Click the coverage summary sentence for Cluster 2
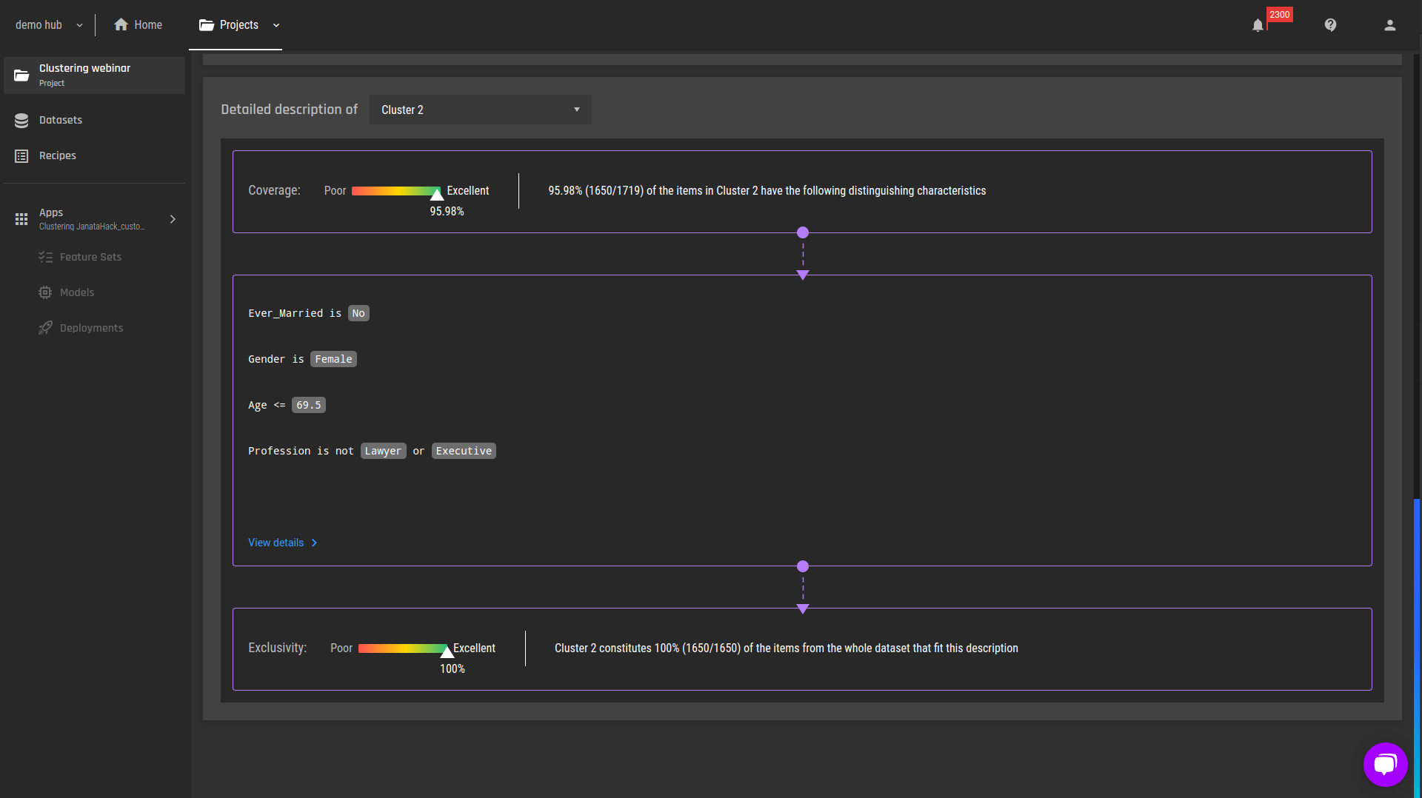The height and width of the screenshot is (798, 1422). coord(767,191)
